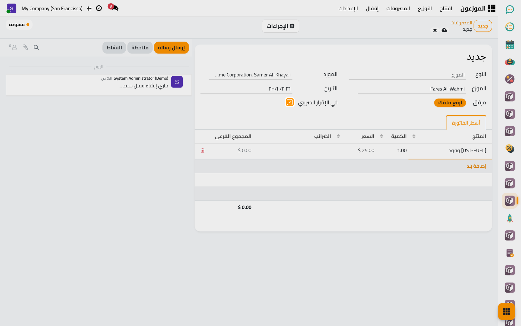Save record manually with cloud icon
Screen dimensions: 521x326
[x=444, y=30]
